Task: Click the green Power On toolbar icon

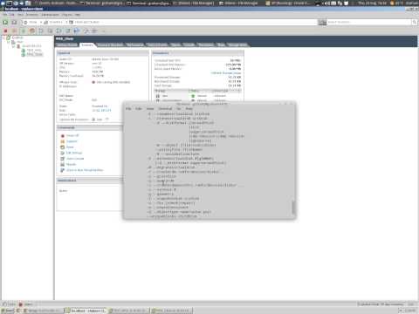Action: click(x=24, y=31)
